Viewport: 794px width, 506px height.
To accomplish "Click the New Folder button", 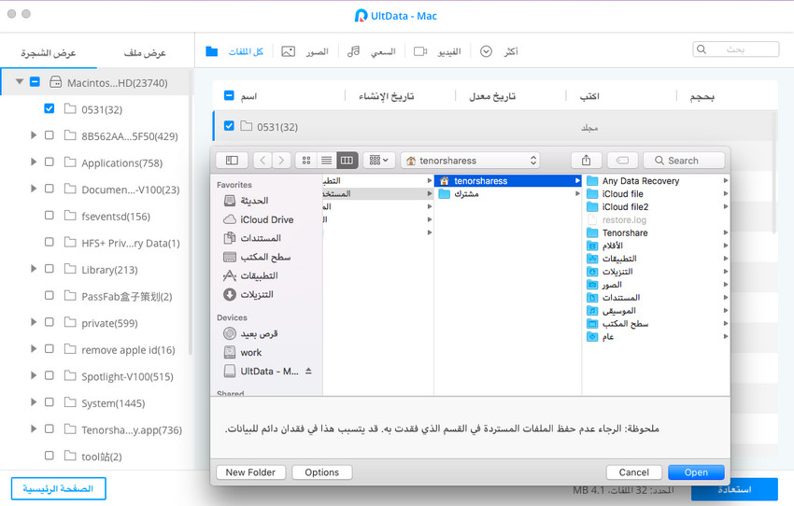I will coord(250,472).
